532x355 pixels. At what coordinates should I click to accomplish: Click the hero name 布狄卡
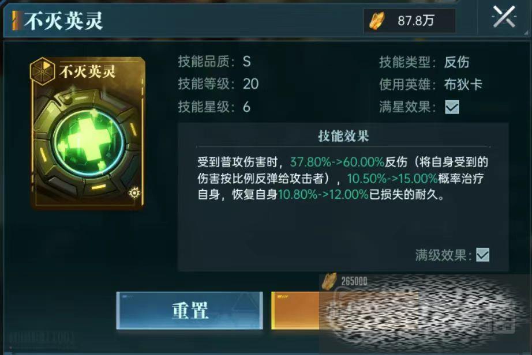point(463,85)
